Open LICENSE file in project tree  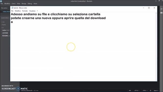5,33
